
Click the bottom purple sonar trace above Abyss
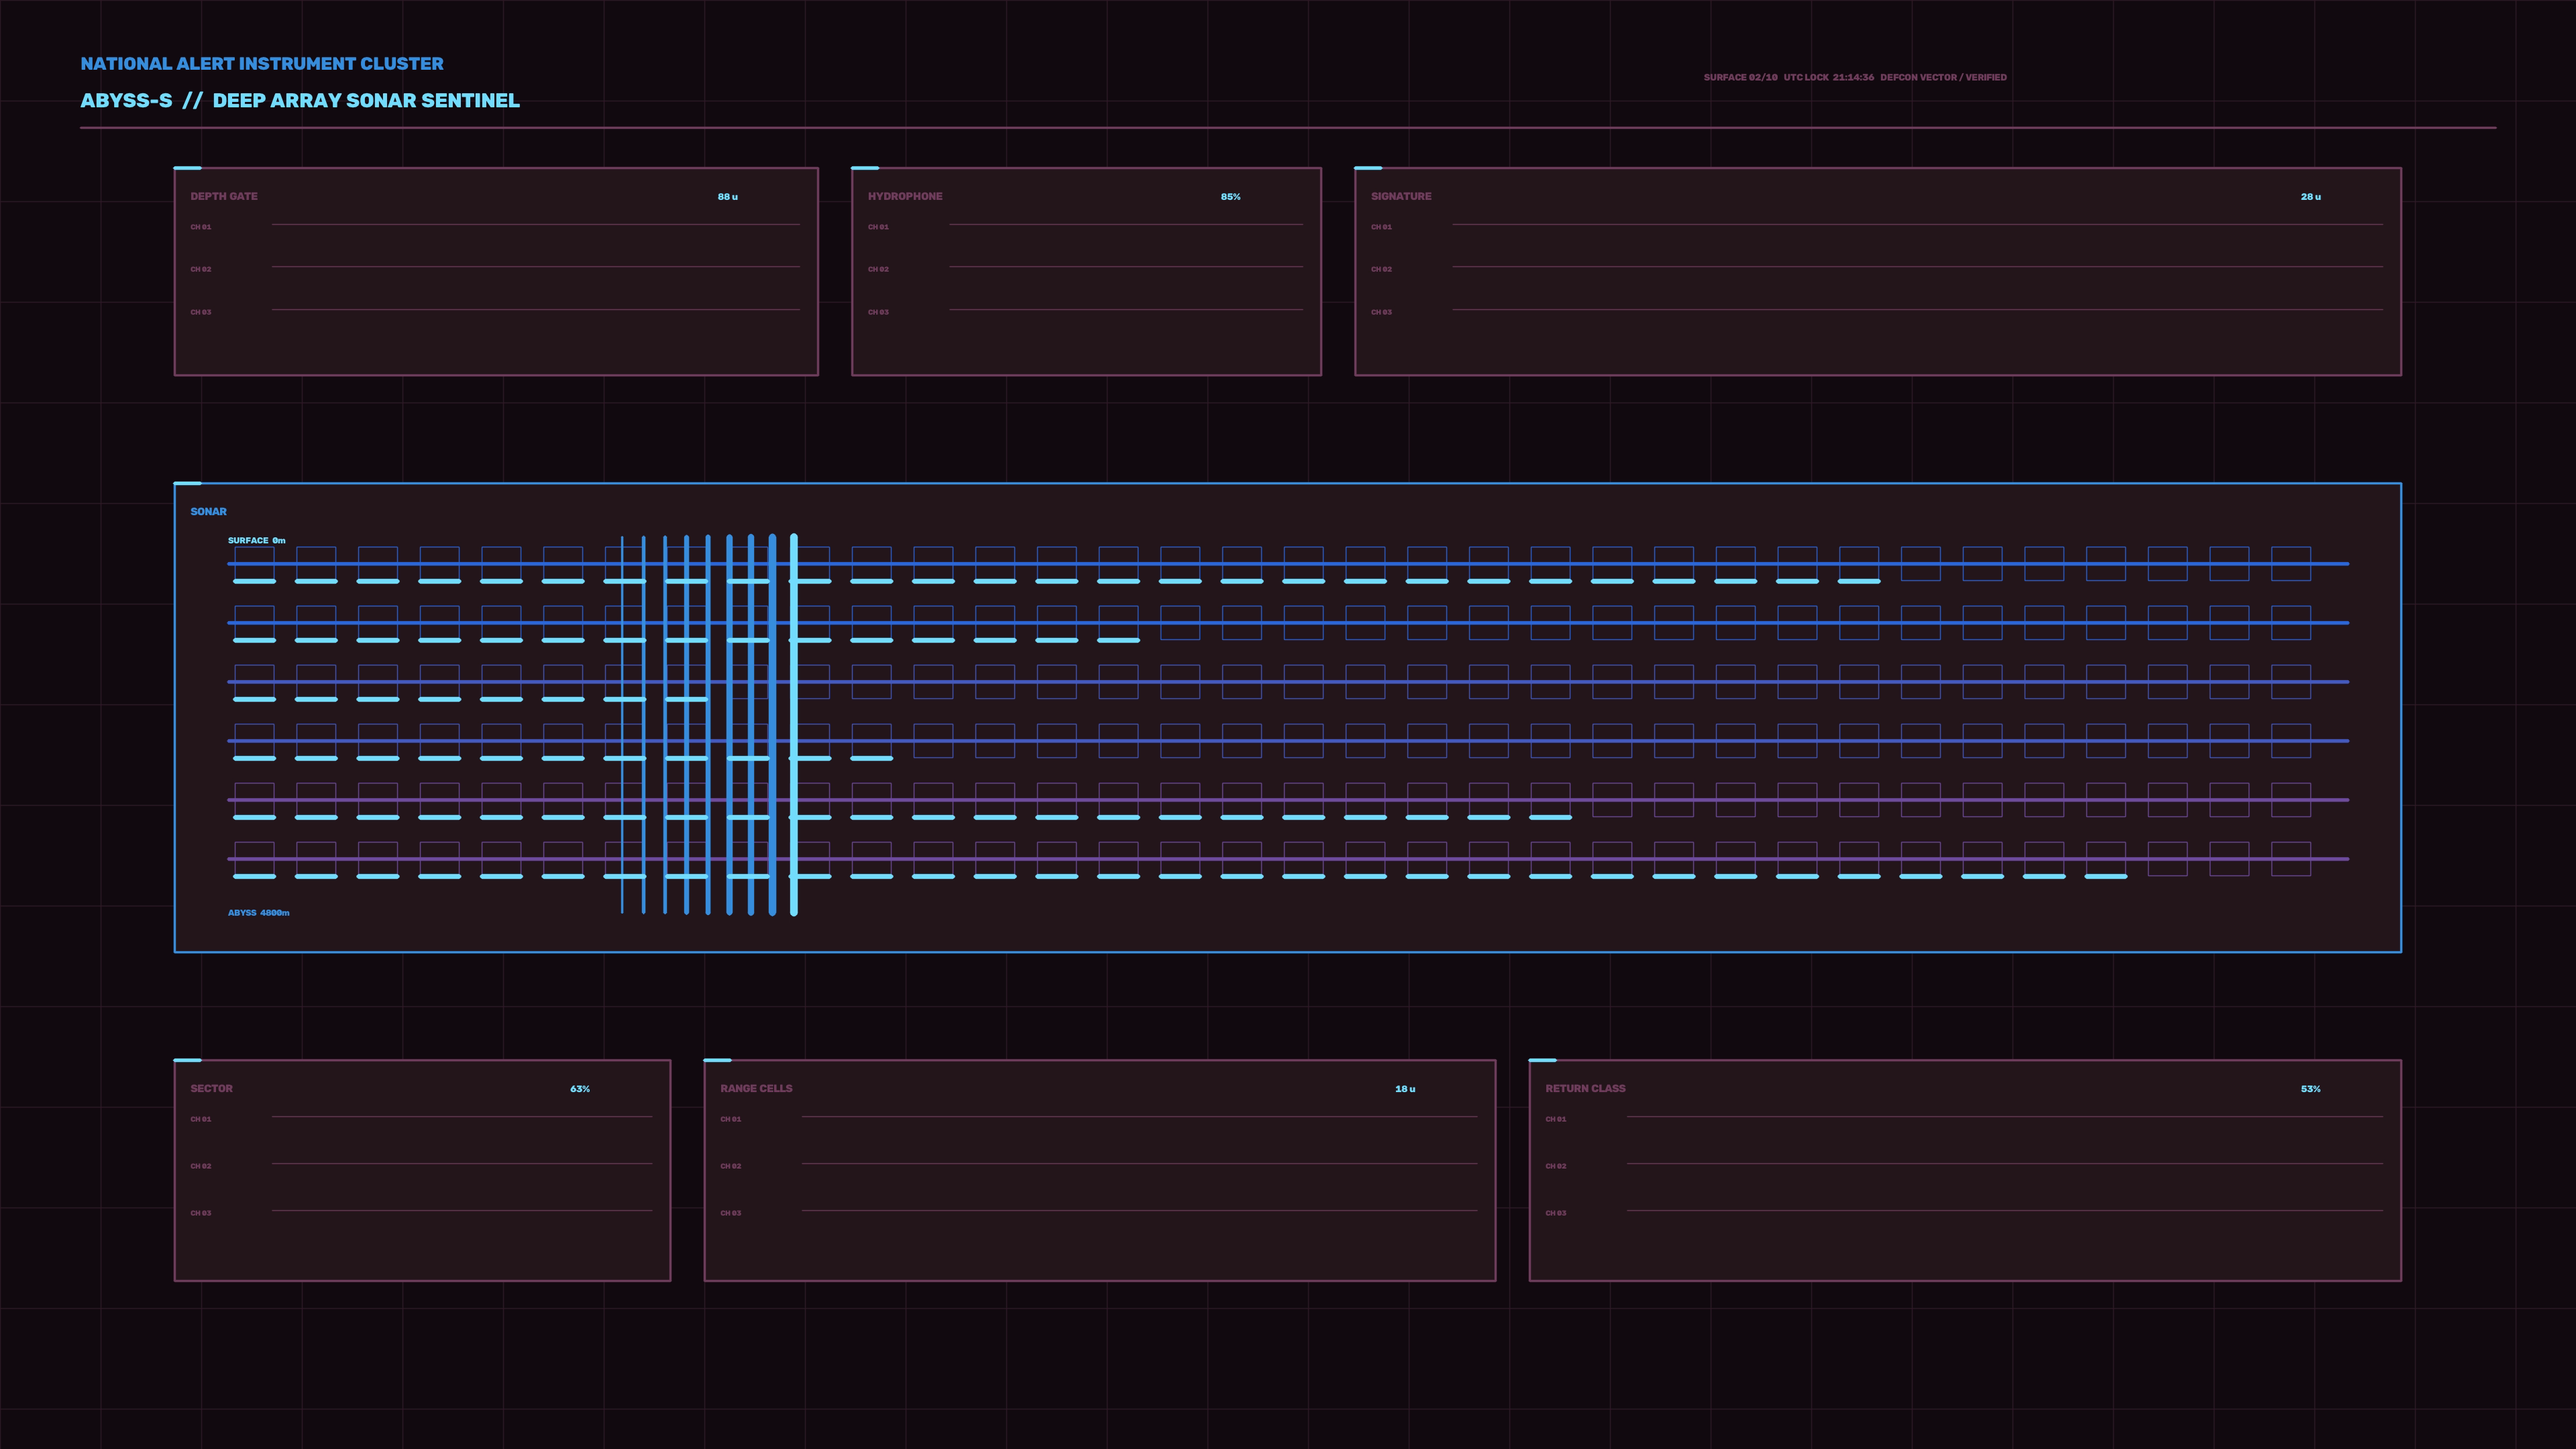point(1288,859)
